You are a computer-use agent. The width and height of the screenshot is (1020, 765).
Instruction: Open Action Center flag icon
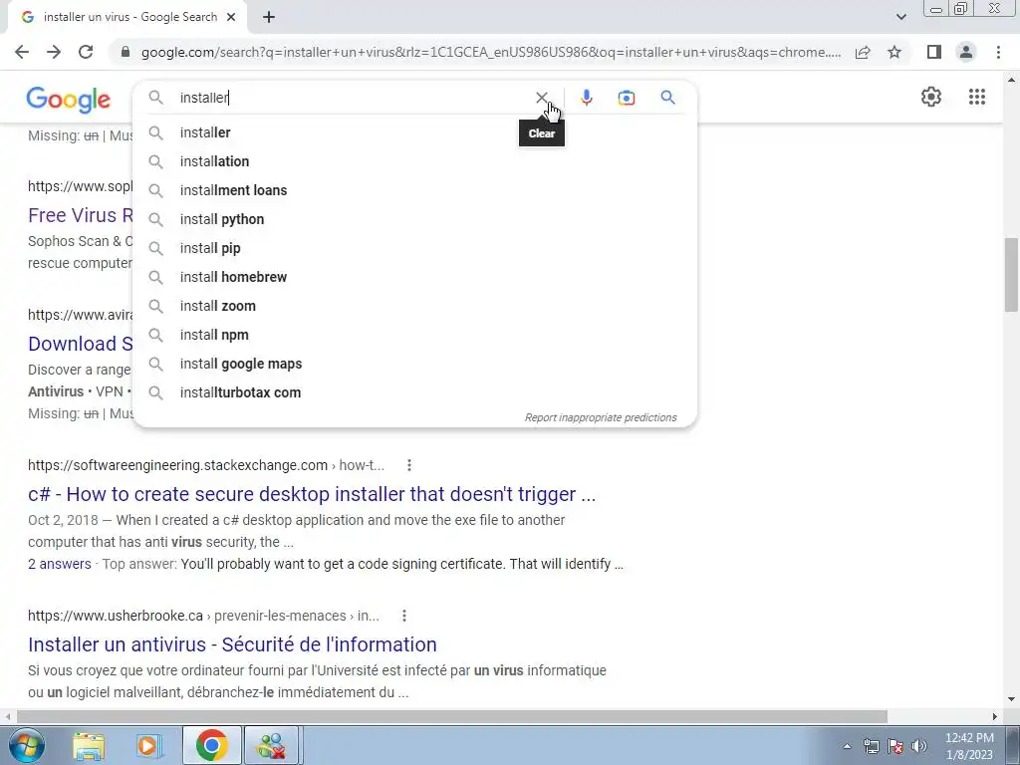pyautogui.click(x=895, y=746)
